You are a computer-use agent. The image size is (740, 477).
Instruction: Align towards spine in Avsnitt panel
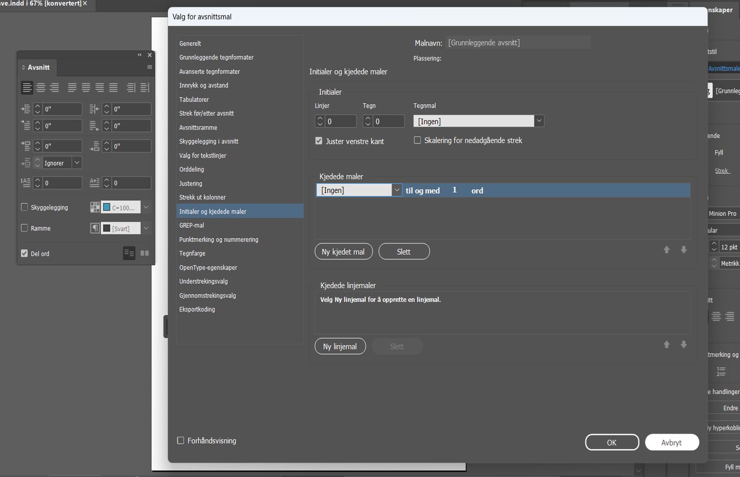coord(131,88)
